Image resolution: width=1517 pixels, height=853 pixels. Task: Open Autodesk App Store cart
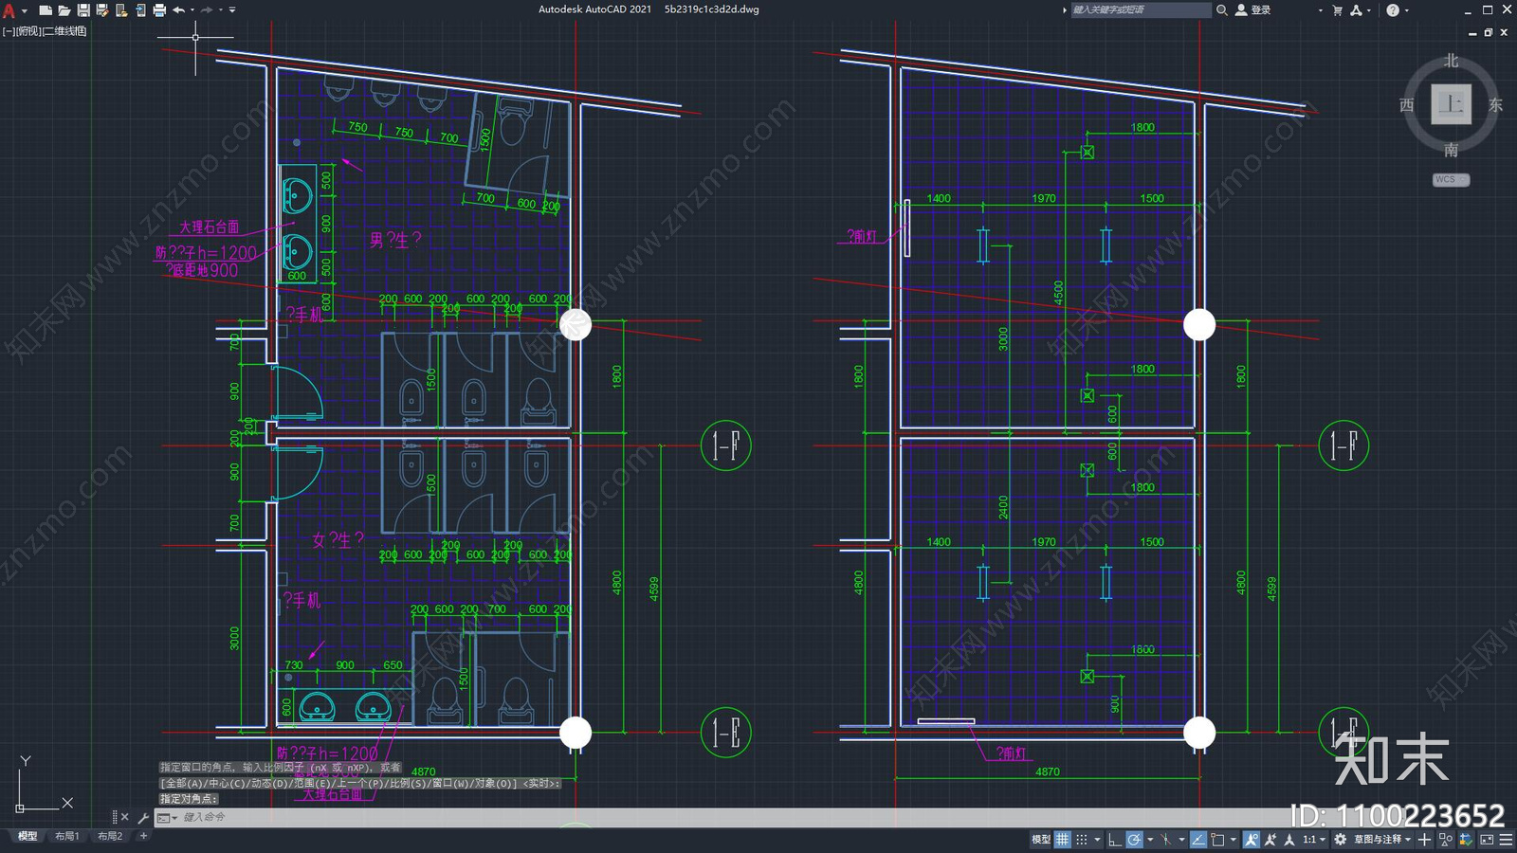[1338, 9]
